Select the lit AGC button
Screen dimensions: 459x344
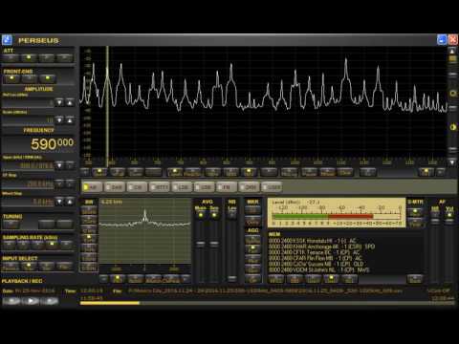[x=252, y=248]
